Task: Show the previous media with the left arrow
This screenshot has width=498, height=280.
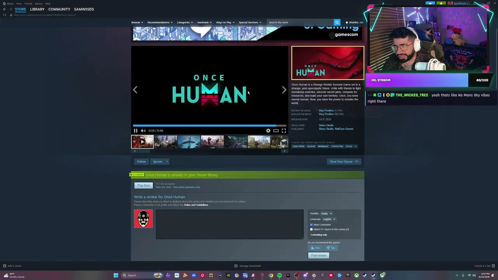Action: [135, 90]
